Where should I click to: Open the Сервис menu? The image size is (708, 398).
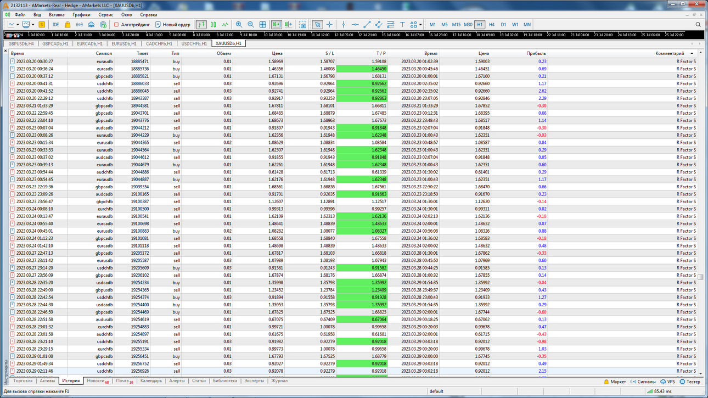pos(106,15)
